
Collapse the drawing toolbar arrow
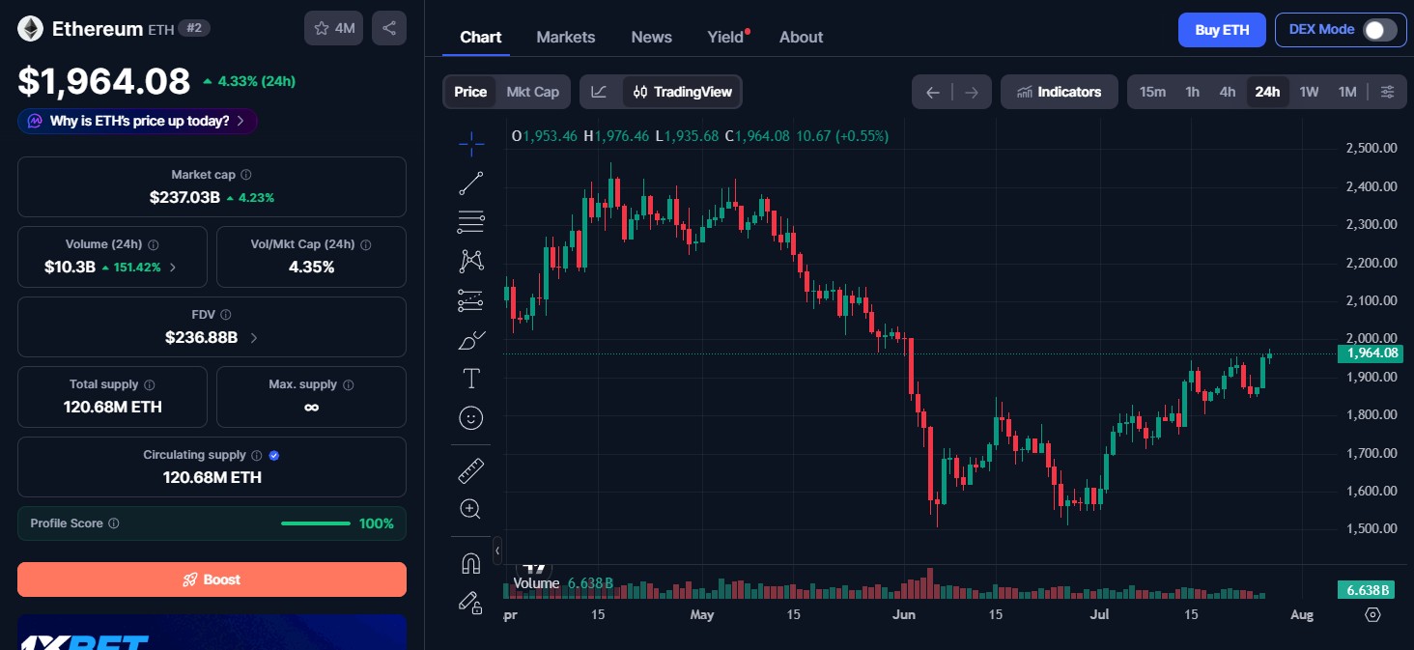coord(497,551)
